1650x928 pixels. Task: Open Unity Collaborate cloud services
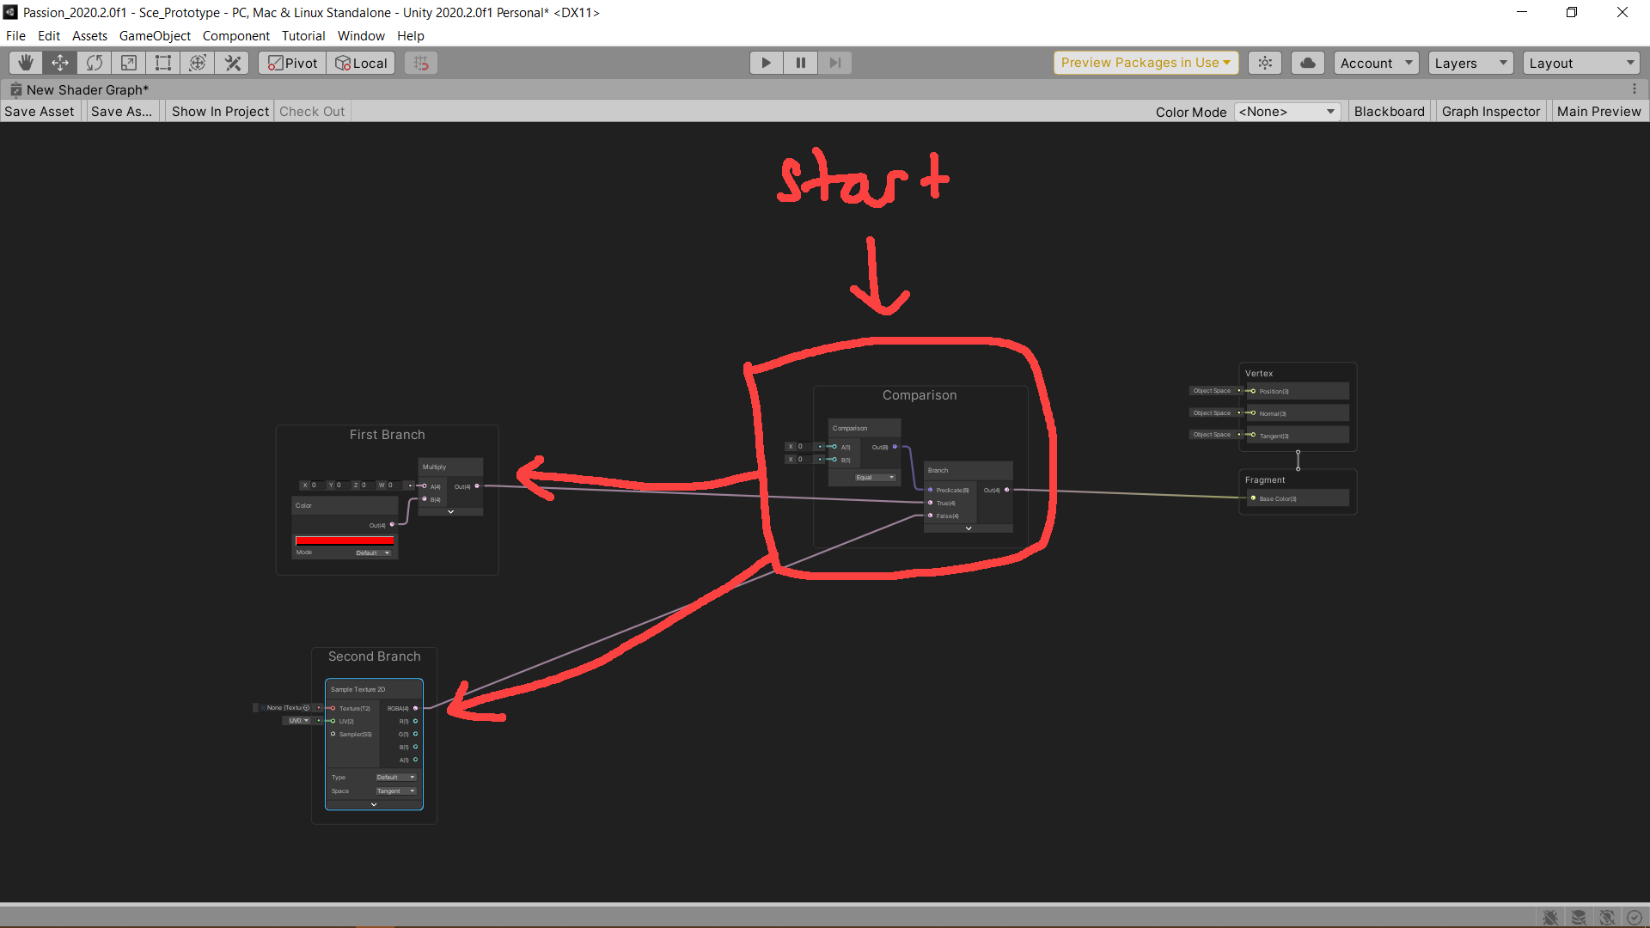1307,62
